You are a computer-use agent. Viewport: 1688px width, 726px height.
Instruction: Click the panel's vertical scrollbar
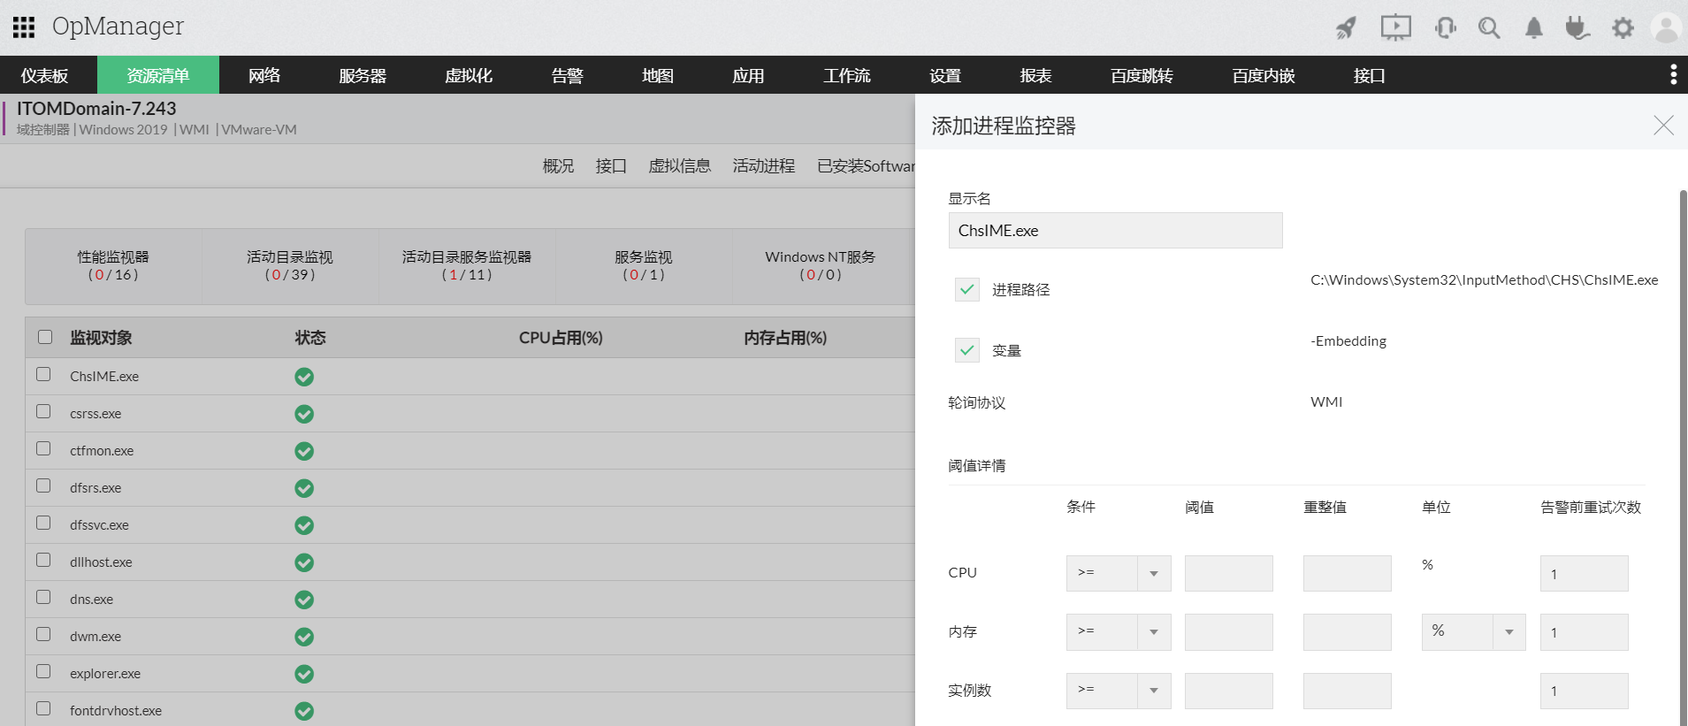point(1683,442)
